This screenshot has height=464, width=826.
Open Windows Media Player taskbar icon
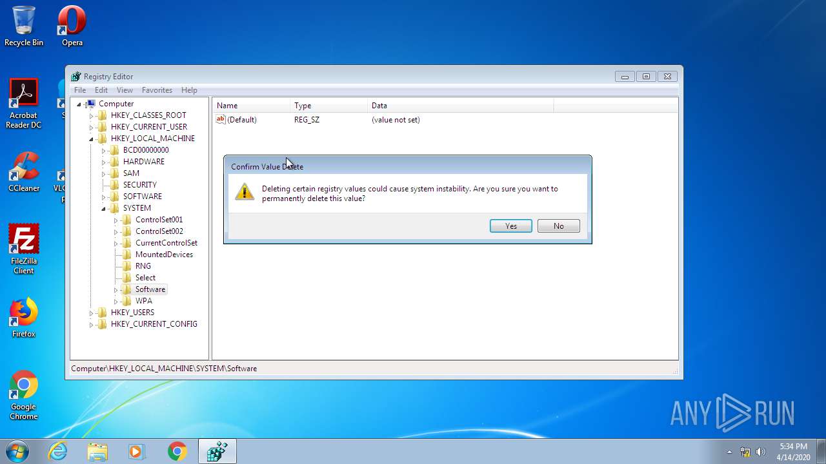(x=137, y=451)
